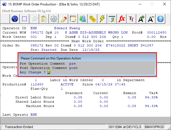This screenshot has height=130, width=171.
Task: Click the two-people users icon
Action: (x=83, y=19)
